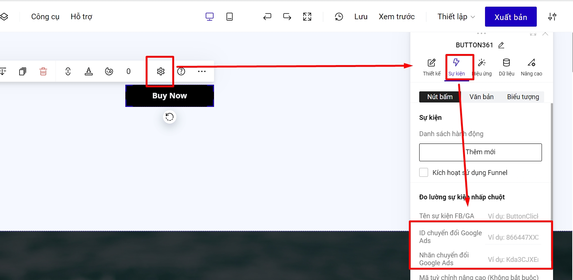Click the duplicate element icon

[23, 71]
